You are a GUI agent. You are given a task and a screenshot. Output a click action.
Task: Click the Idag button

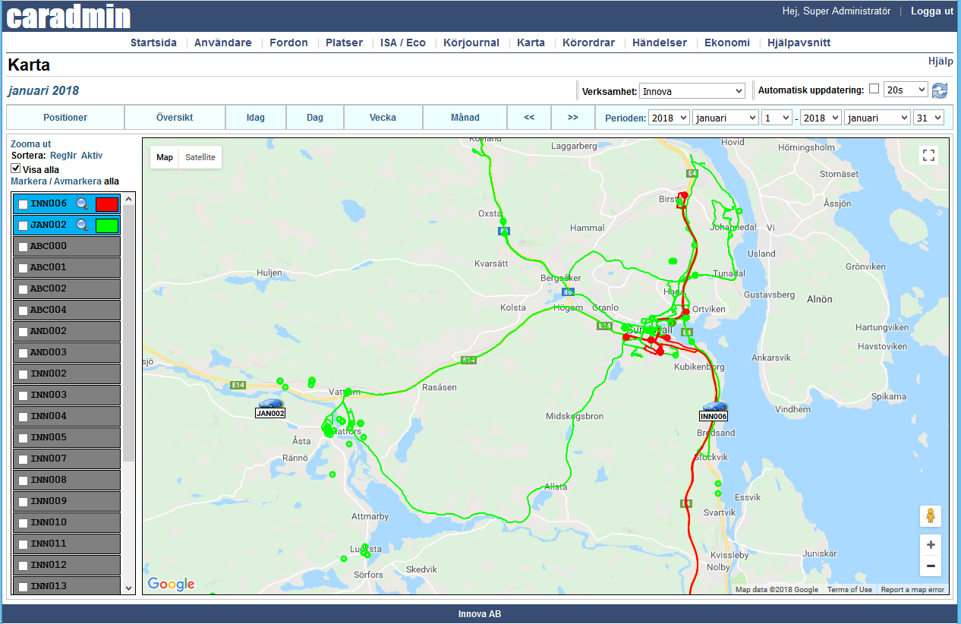pos(256,118)
